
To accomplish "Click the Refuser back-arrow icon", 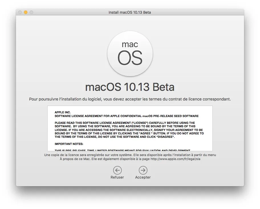I will (x=117, y=170).
